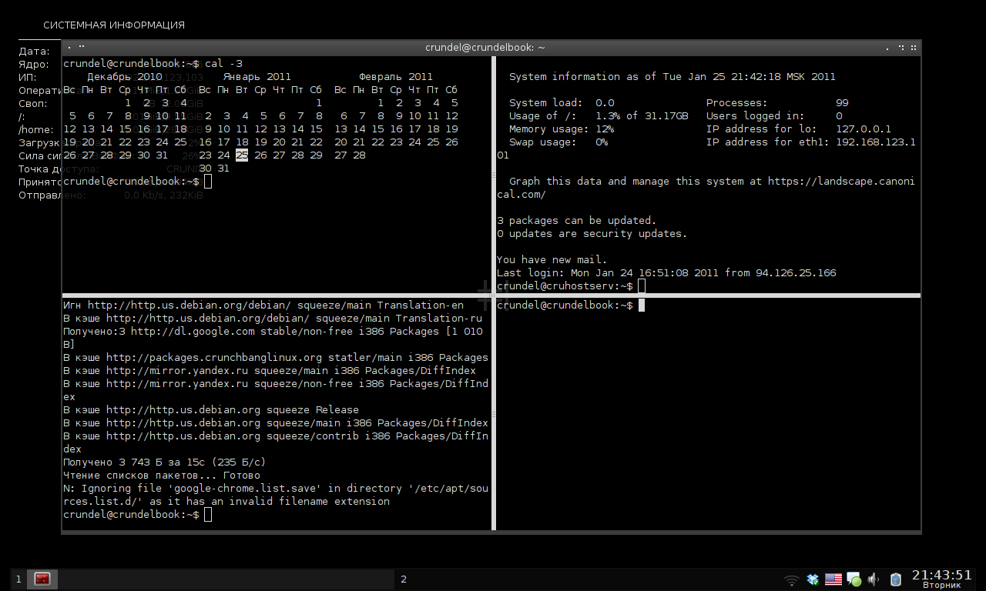Focus the bottom-right crundel@crundelbook prompt
Viewport: 986px width, 591px height.
coord(571,306)
